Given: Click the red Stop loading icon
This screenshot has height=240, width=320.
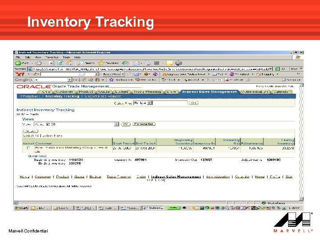Looking at the screenshot, I should (51, 63).
